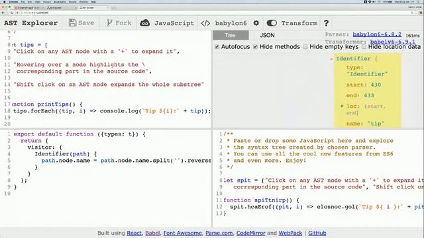Click the 'end: 433' tree value
424x238 pixels.
pyautogui.click(x=360, y=95)
